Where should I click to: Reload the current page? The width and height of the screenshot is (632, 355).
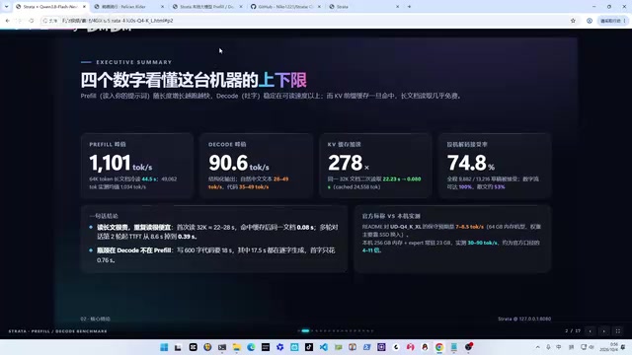click(32, 21)
